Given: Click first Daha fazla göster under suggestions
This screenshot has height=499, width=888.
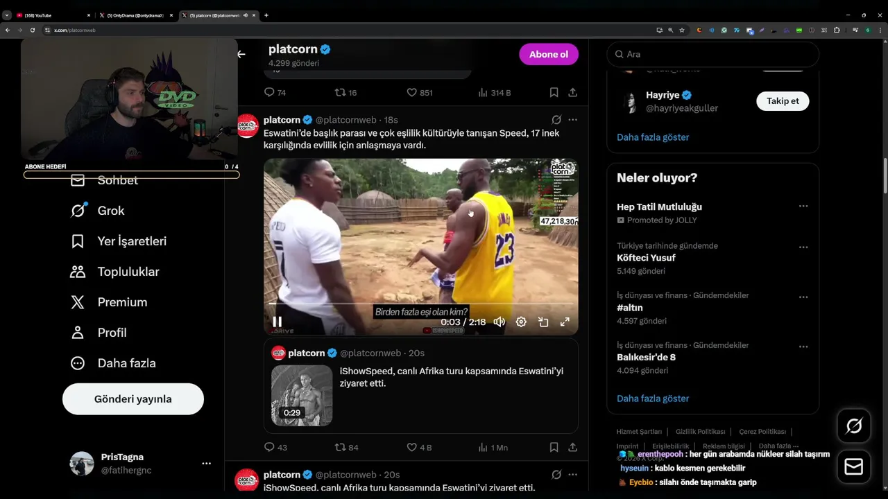Looking at the screenshot, I should pos(653,137).
